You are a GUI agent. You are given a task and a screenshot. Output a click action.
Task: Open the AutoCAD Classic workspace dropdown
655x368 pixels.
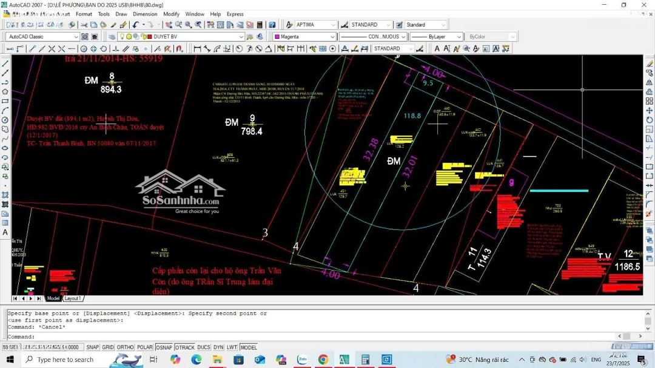tap(75, 37)
